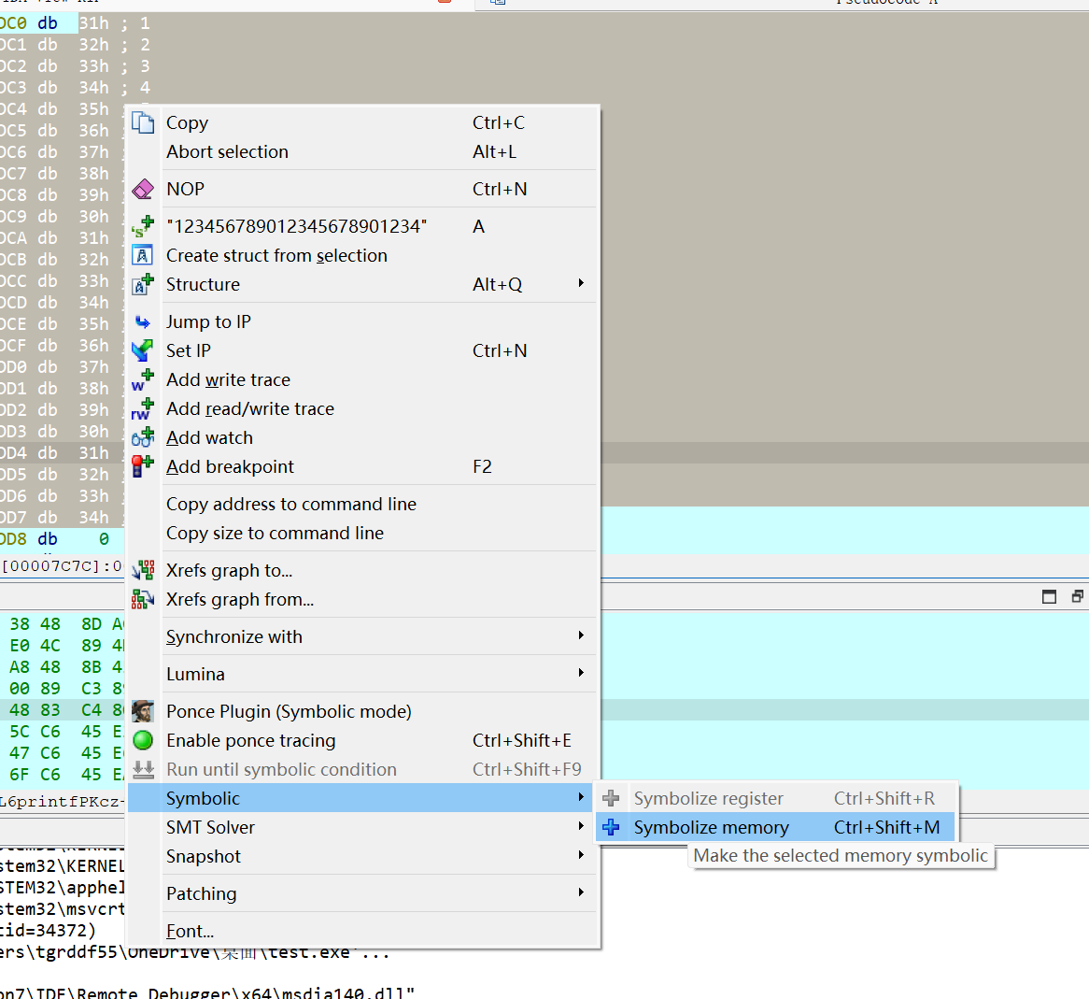This screenshot has width=1089, height=999.
Task: Click the Create struct from selection icon
Action: (143, 255)
